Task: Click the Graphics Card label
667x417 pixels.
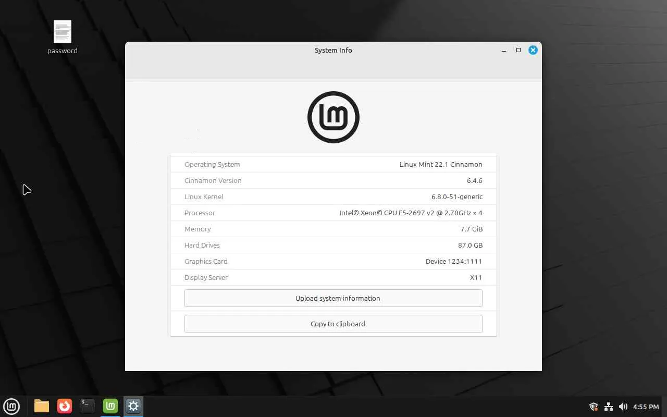Action: 206,261
